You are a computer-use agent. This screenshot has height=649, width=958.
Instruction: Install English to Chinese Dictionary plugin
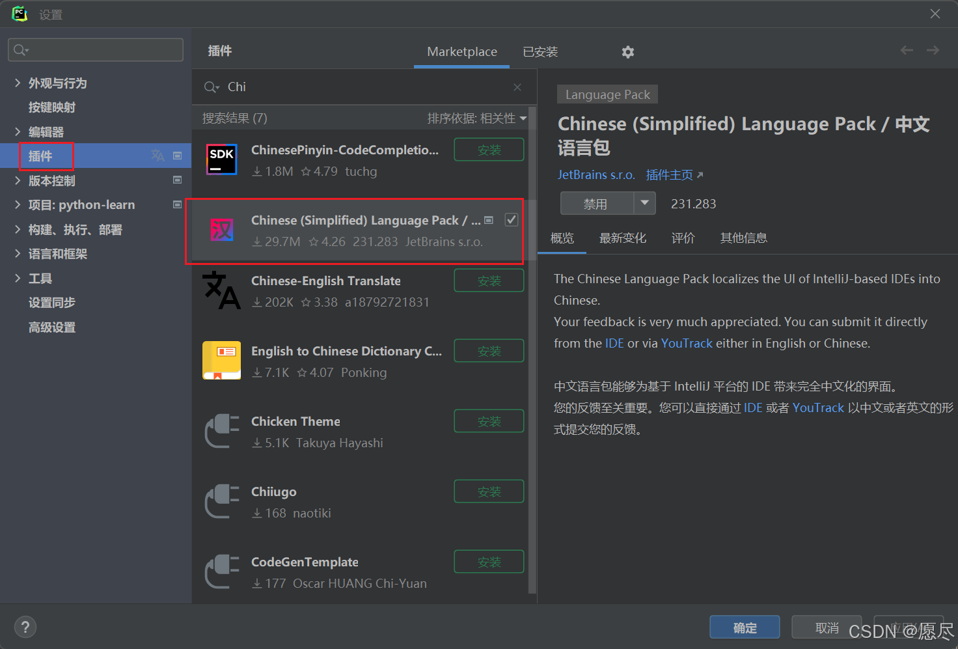489,351
